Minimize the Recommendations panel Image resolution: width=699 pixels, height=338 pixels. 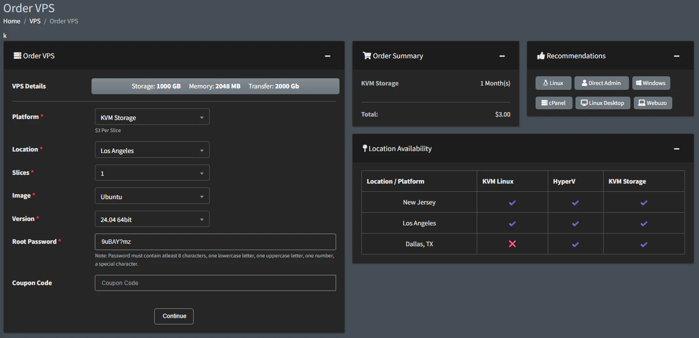(x=676, y=56)
